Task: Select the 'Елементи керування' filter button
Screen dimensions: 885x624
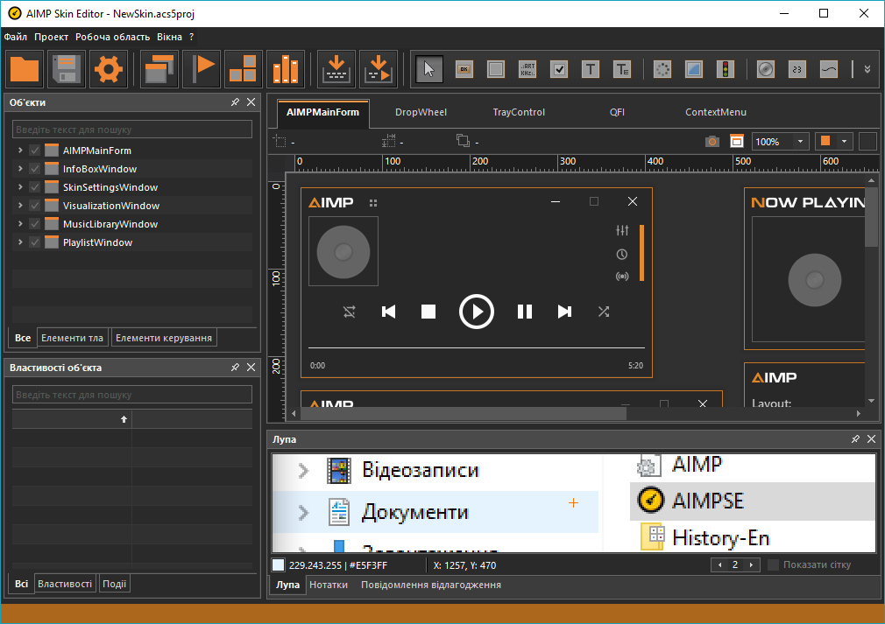Action: point(164,338)
